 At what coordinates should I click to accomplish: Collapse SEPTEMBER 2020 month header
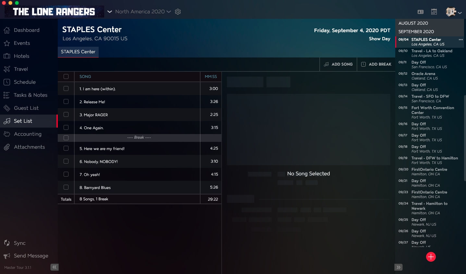point(430,32)
